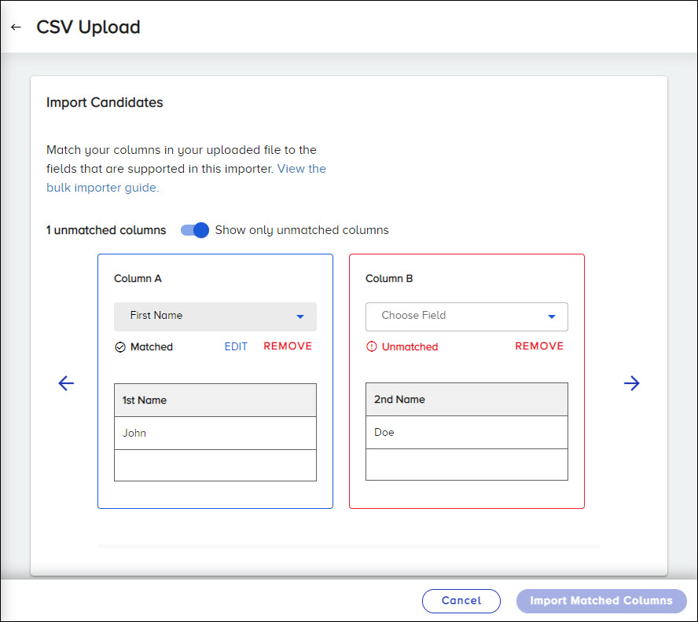Remove Column B from the import

539,346
